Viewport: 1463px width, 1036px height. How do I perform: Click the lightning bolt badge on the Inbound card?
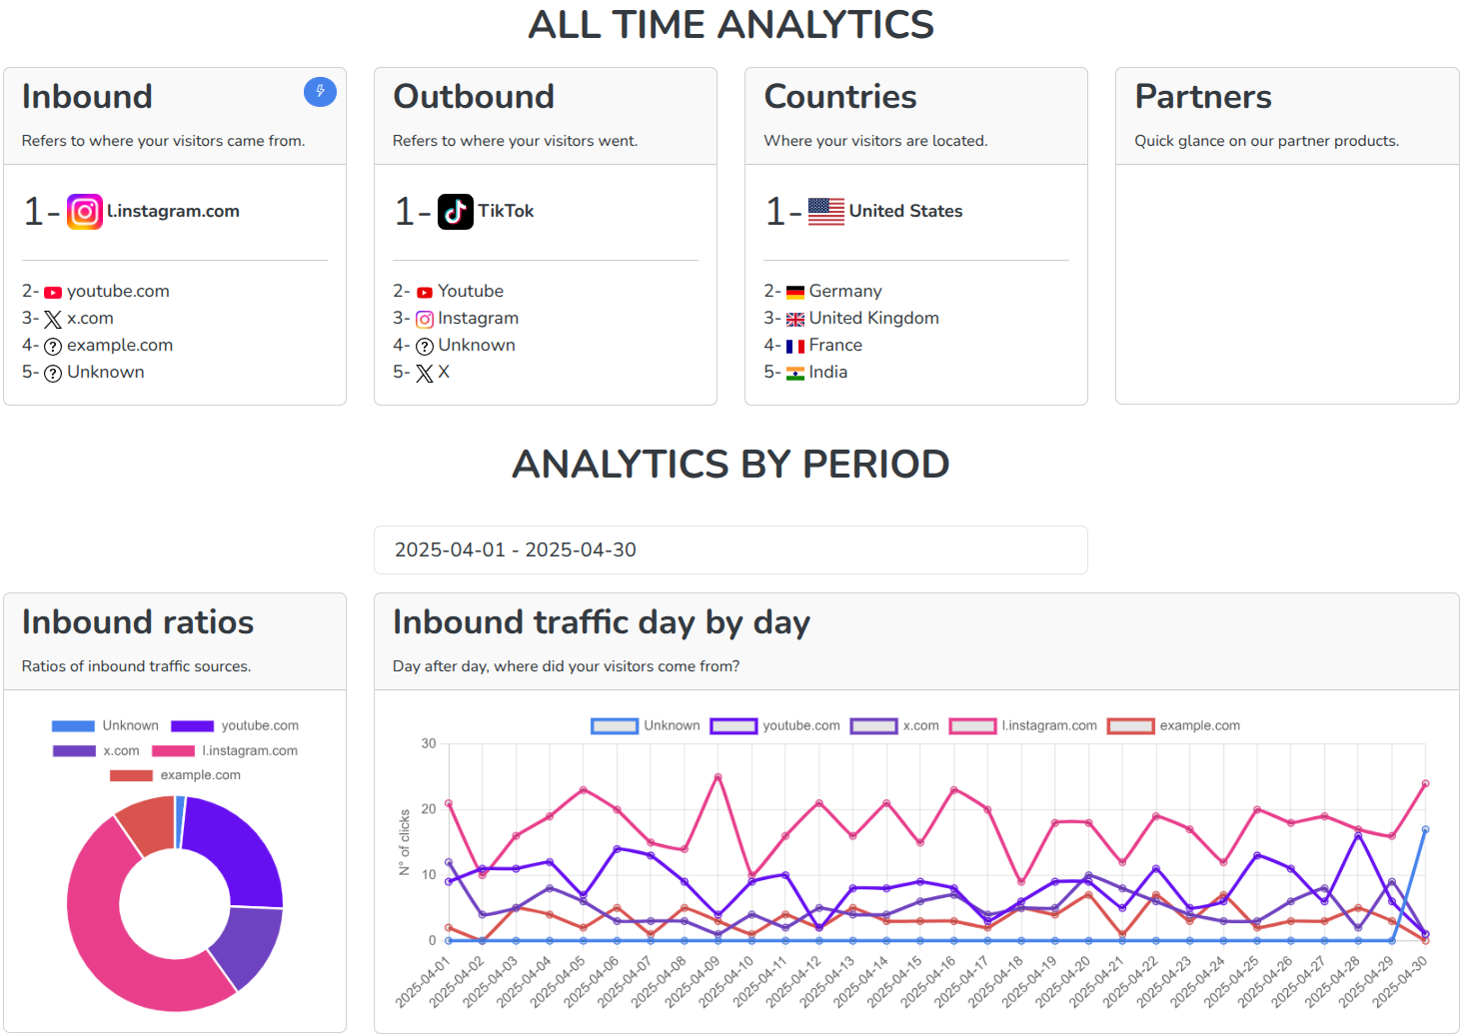320,91
